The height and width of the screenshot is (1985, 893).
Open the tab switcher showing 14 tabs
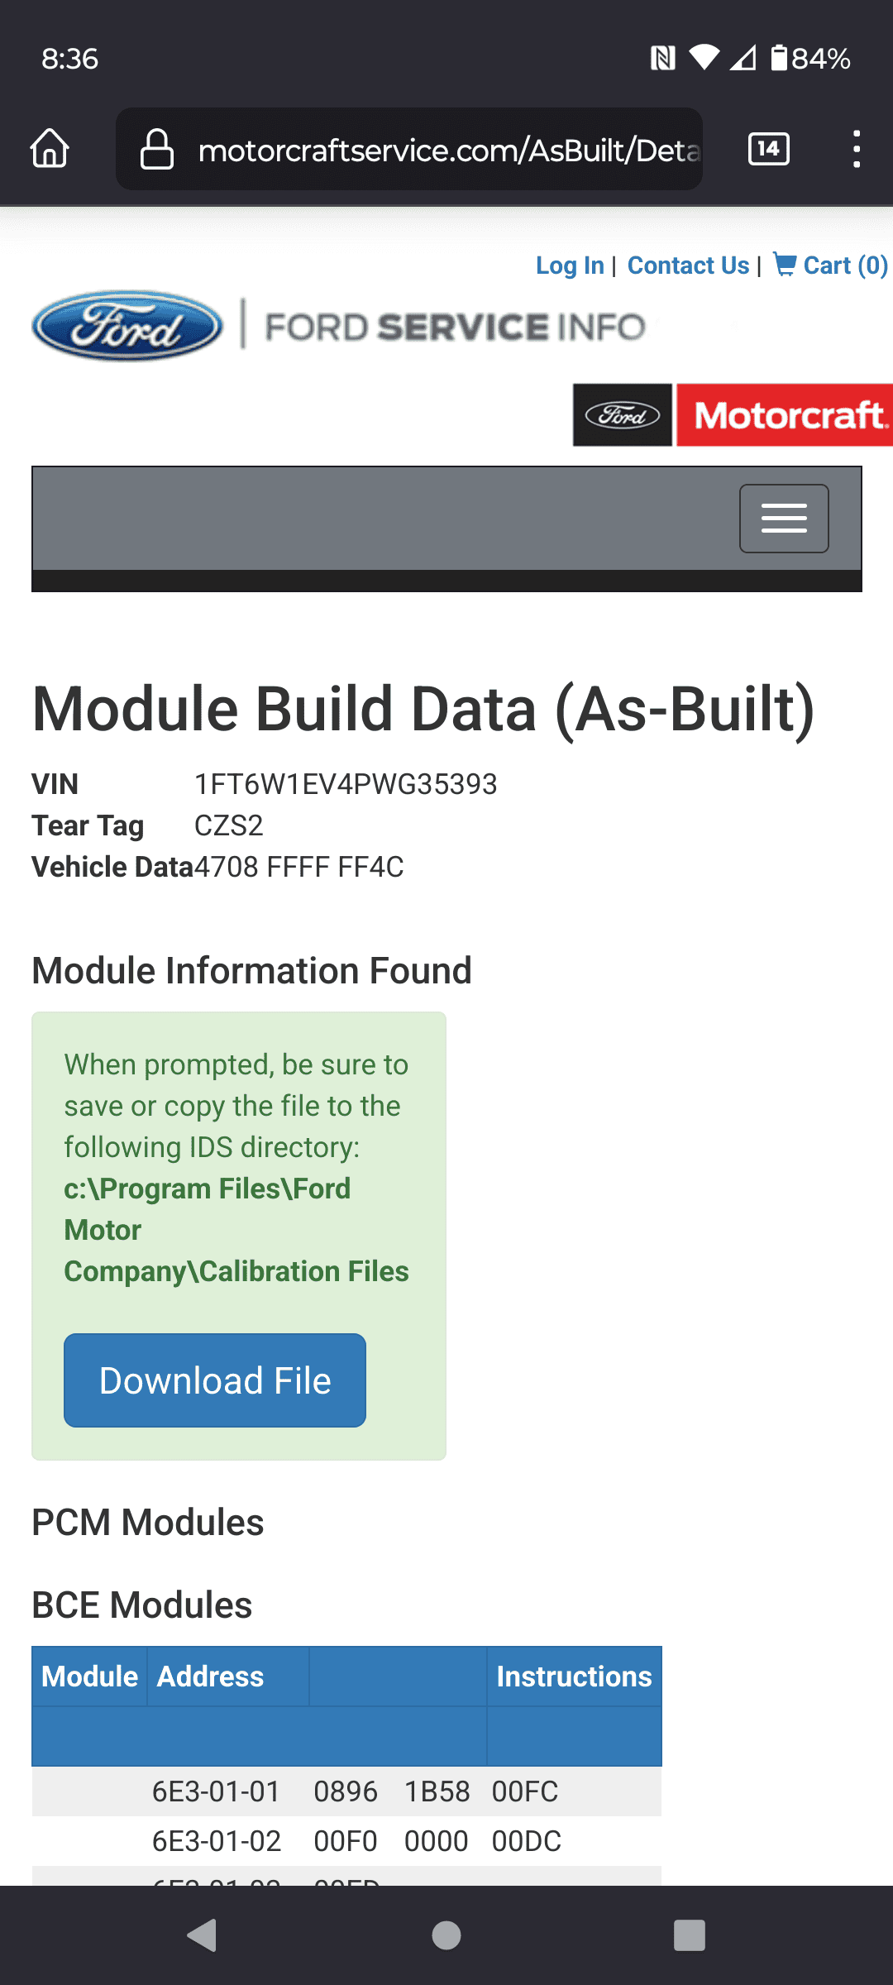tap(768, 150)
